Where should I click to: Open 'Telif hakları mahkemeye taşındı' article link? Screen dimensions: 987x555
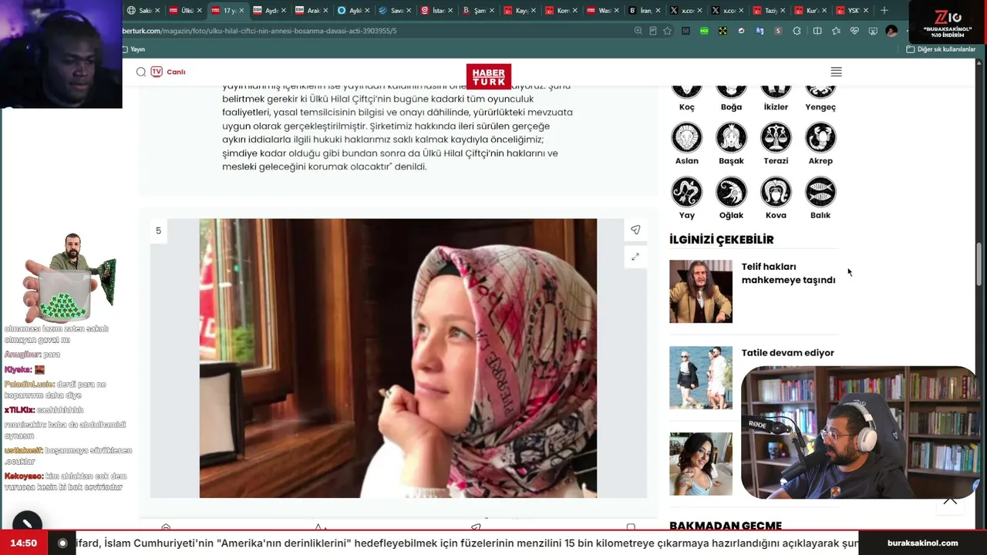point(788,274)
